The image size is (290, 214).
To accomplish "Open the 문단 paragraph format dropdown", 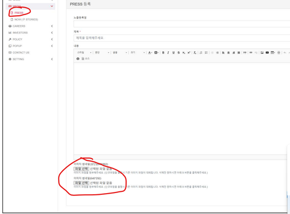I will click(102, 52).
